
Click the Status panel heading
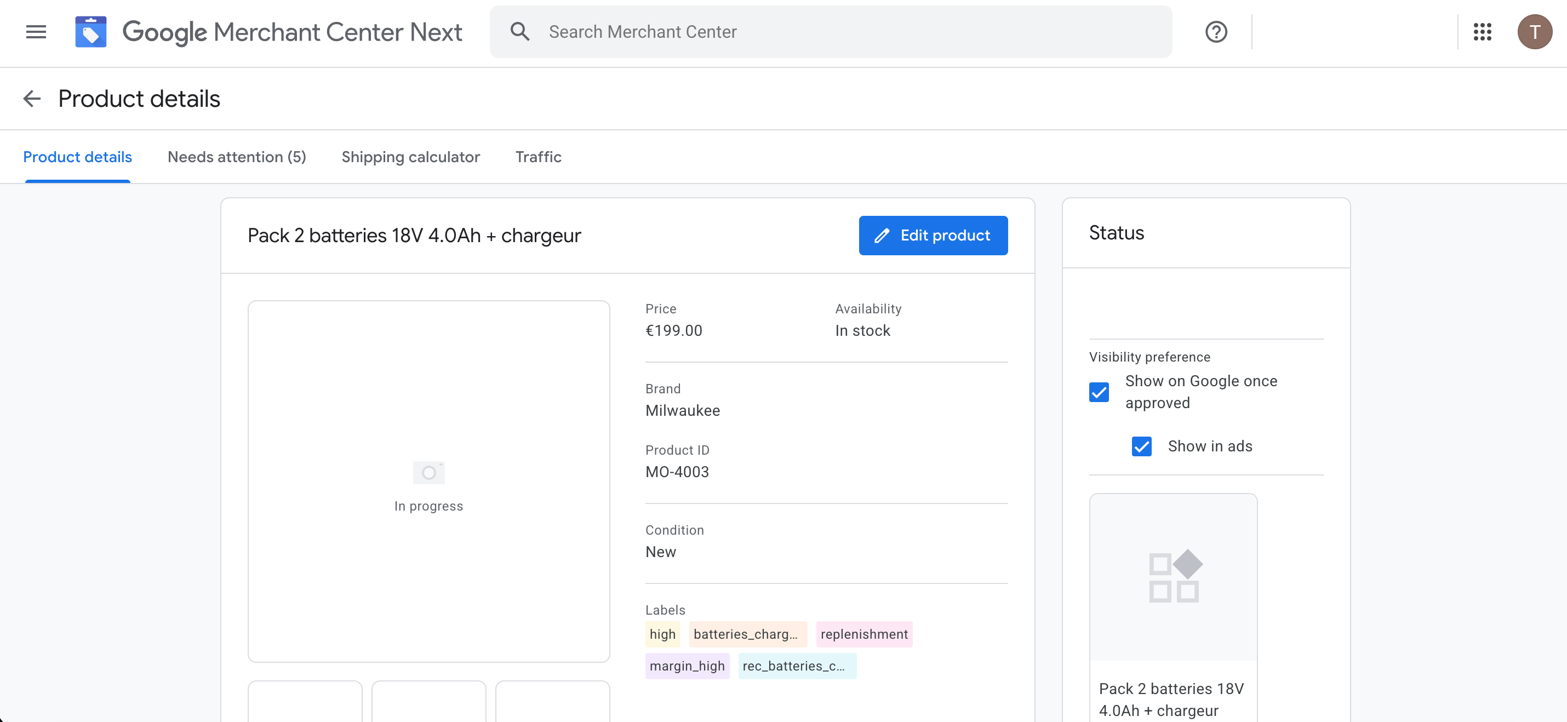tap(1116, 232)
